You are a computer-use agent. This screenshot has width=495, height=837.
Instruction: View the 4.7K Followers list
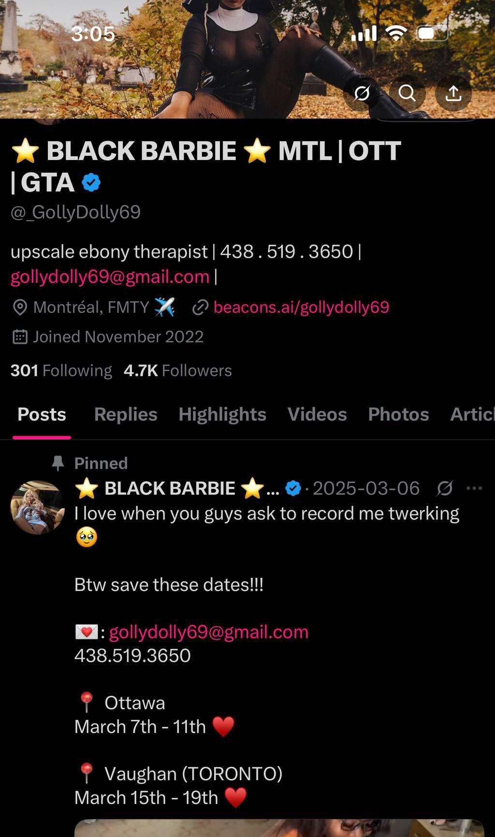pyautogui.click(x=178, y=370)
